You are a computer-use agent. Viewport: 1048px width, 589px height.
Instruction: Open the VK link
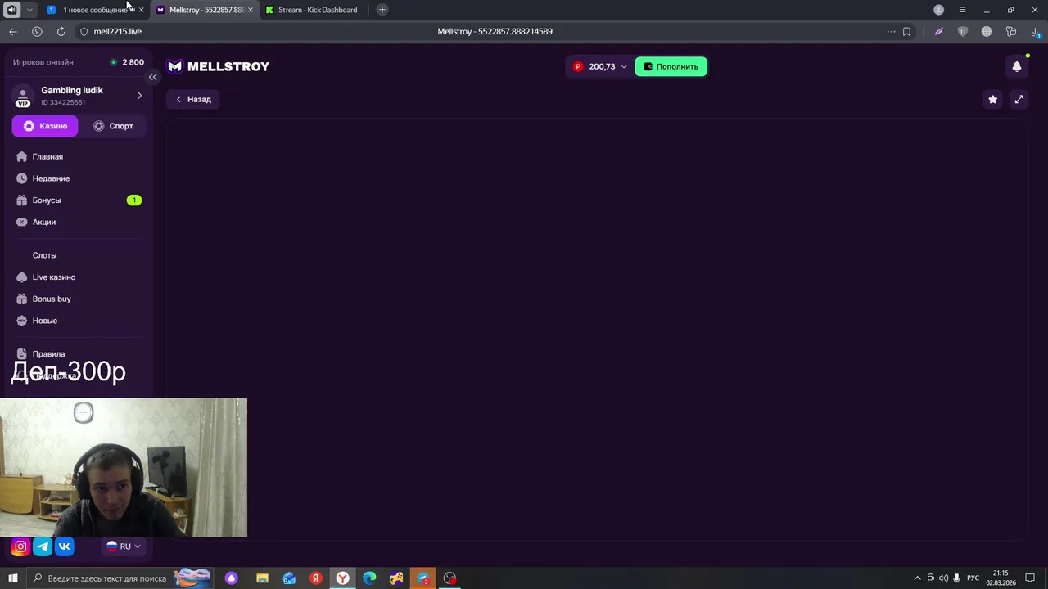[x=65, y=546]
